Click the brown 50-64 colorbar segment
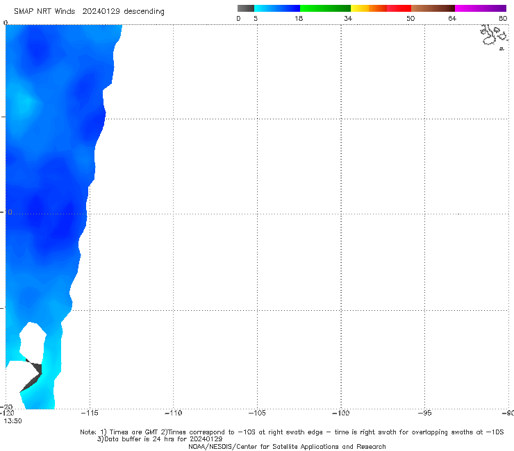The width and height of the screenshot is (514, 451). (x=433, y=8)
